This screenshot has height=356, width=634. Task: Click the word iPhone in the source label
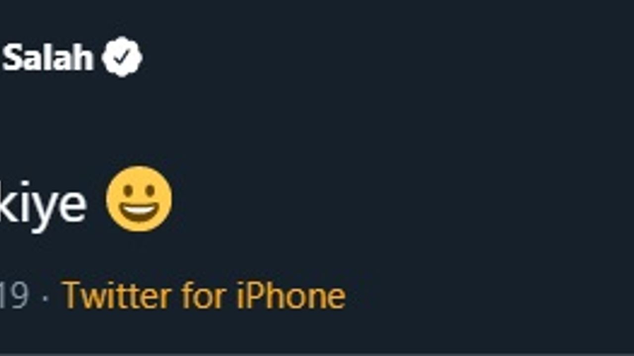click(291, 295)
